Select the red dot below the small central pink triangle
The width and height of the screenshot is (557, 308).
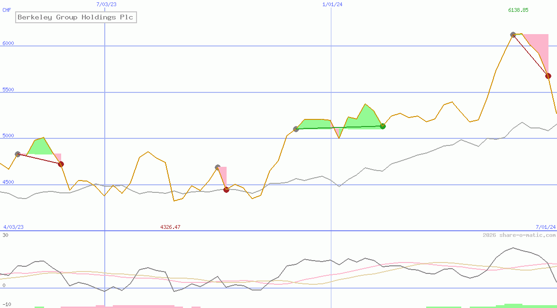tap(226, 190)
